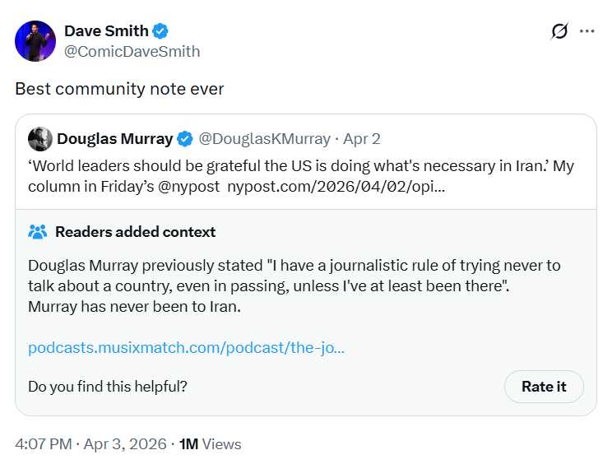Click Dave Smith's blue verified badge
The height and width of the screenshot is (464, 612).
pyautogui.click(x=161, y=31)
